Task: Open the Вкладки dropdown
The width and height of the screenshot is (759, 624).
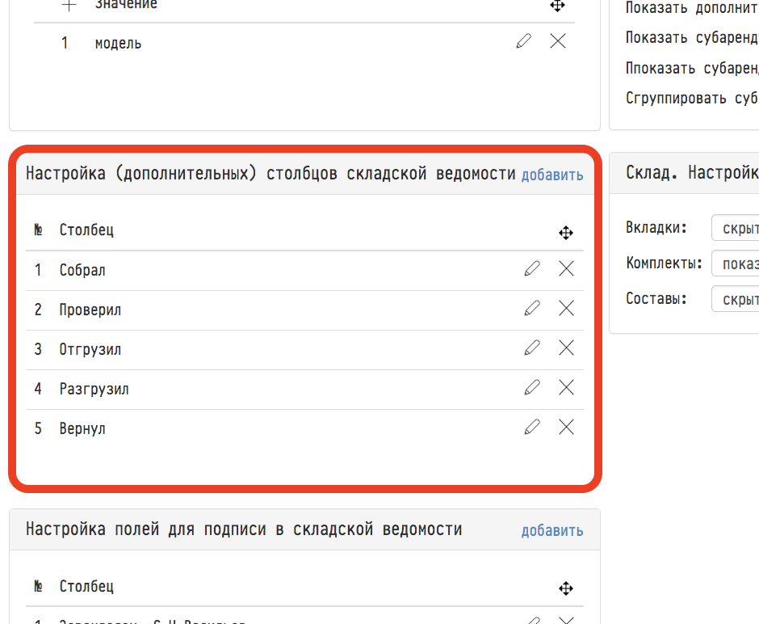Action: tap(735, 229)
